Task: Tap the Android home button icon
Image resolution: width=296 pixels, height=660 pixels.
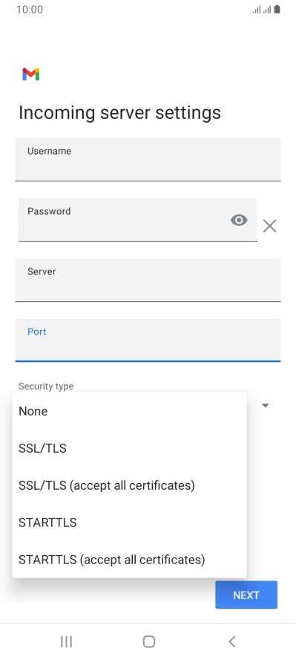Action: pos(148,641)
